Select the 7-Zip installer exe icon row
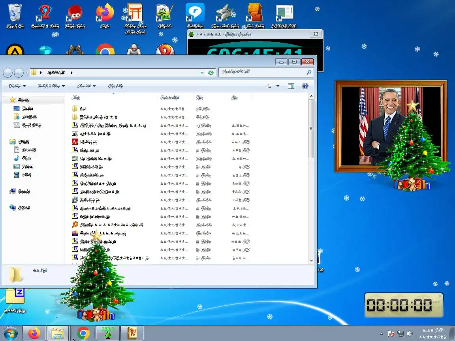Image resolution: width=455 pixels, height=341 pixels. point(161,134)
